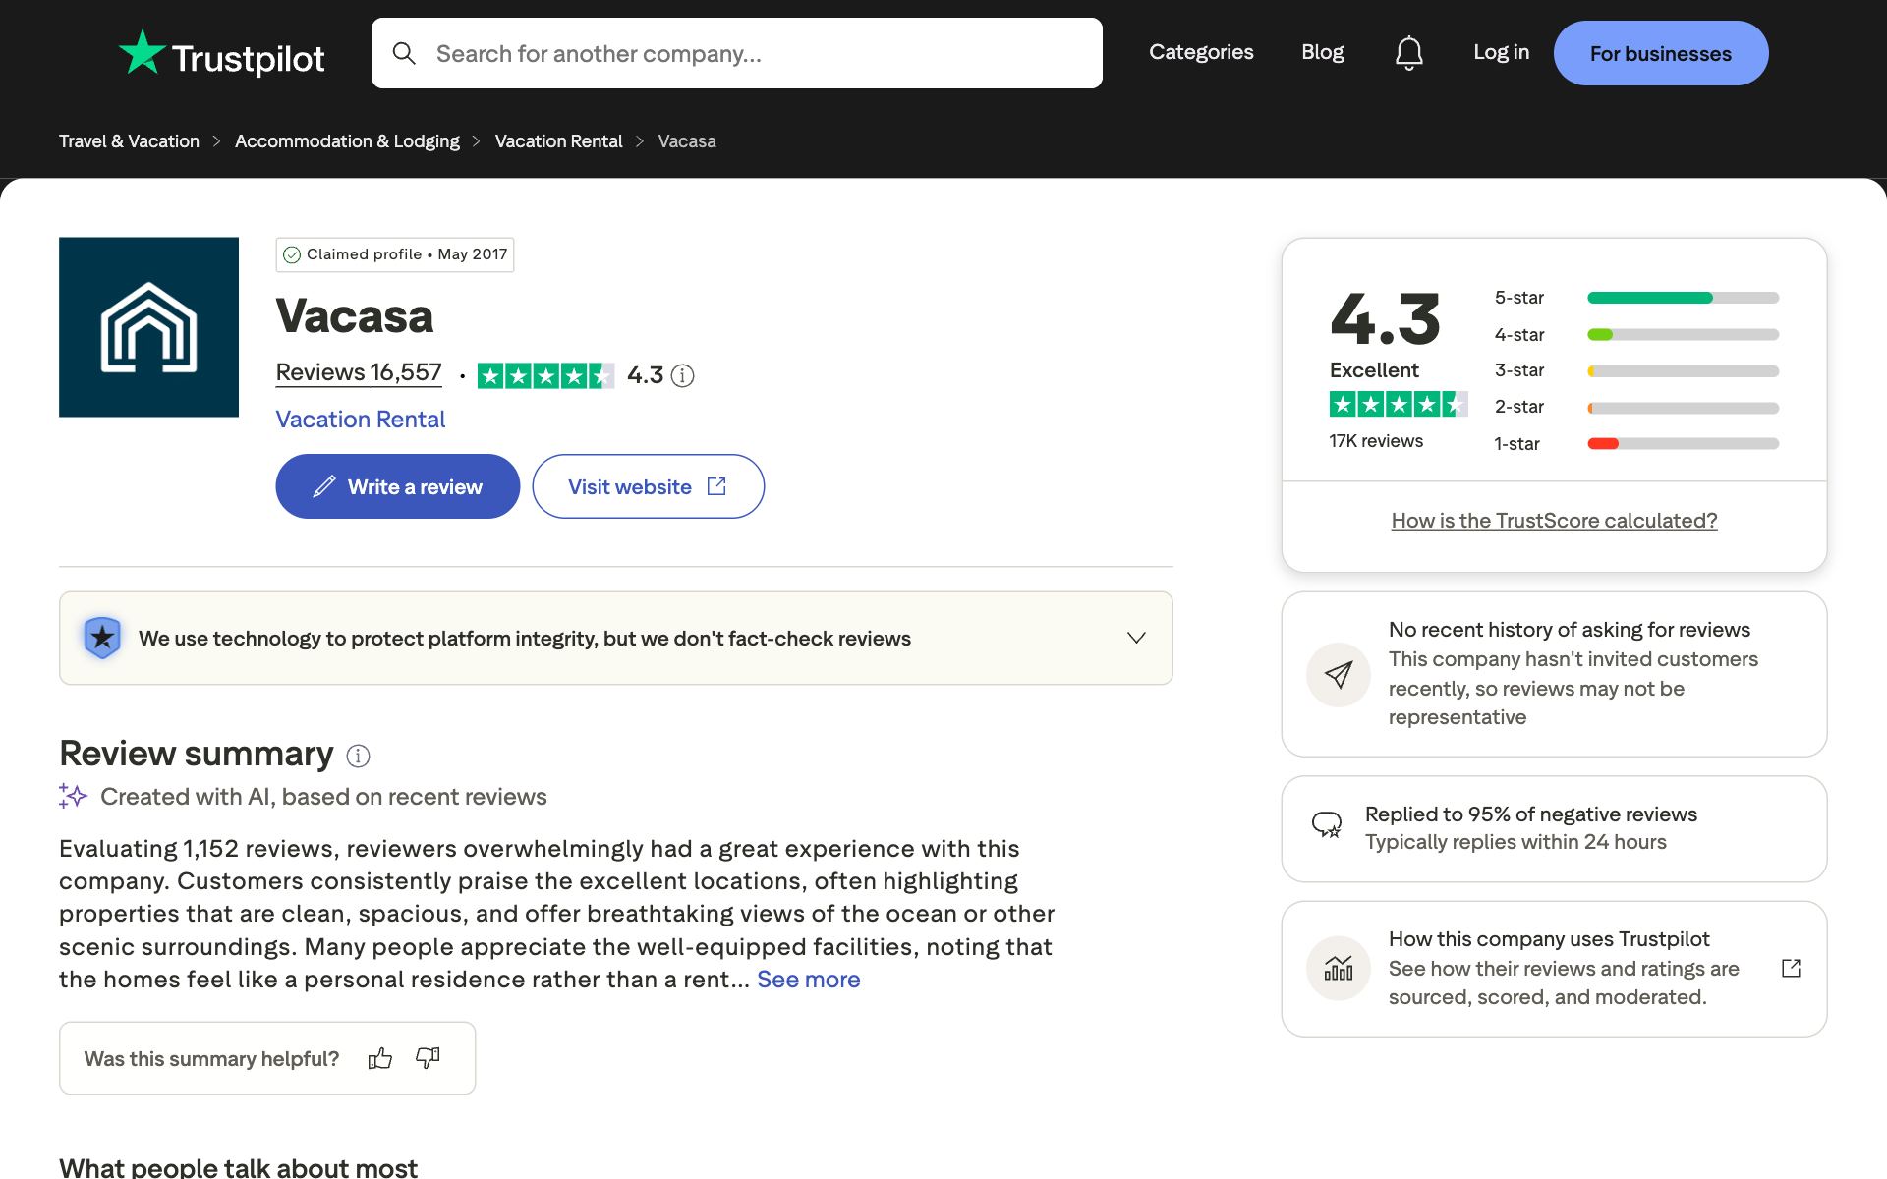The image size is (1887, 1179).
Task: Click the claimed profile checkmark icon
Action: click(292, 255)
